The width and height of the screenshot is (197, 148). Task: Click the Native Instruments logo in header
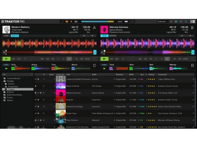192,21
